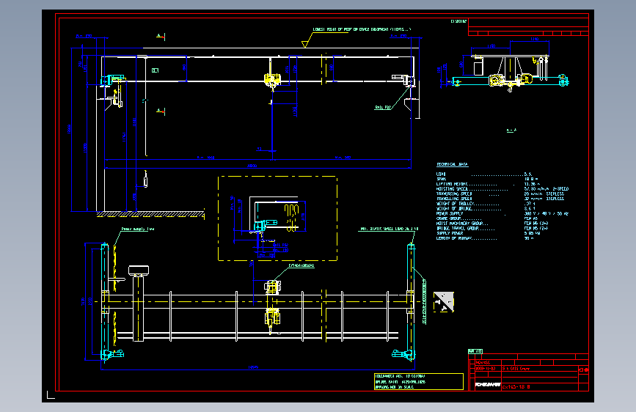Pick the TRAVELLING SPEED label
The height and width of the screenshot is (412, 636).
[x=454, y=199]
